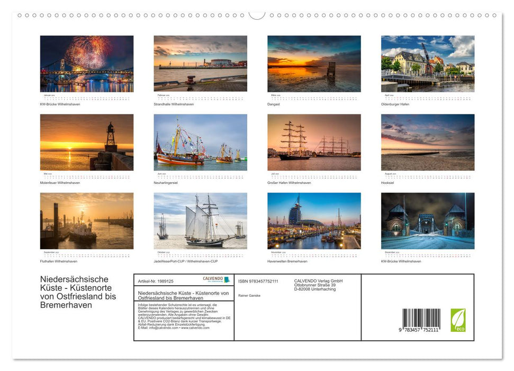
Task: Click the label Oldenburger Hafen
Action: point(395,104)
